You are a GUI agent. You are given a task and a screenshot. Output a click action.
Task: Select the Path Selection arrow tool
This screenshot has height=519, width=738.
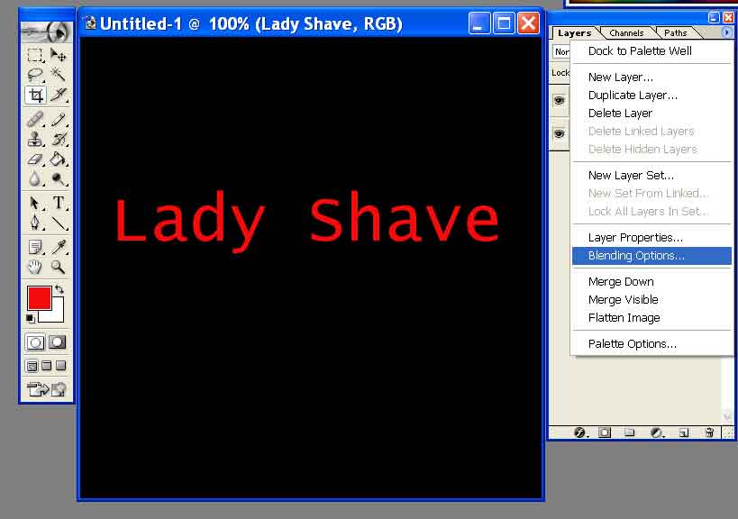35,203
